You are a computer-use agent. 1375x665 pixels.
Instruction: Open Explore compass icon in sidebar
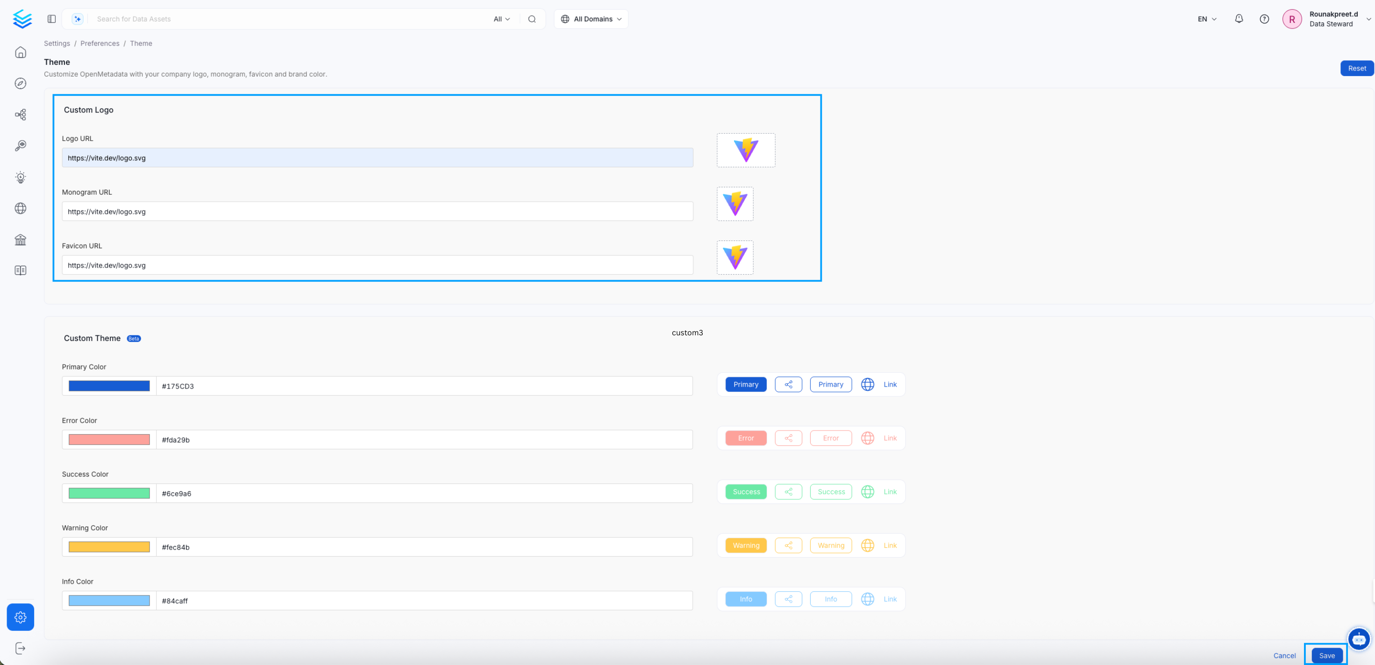tap(20, 83)
